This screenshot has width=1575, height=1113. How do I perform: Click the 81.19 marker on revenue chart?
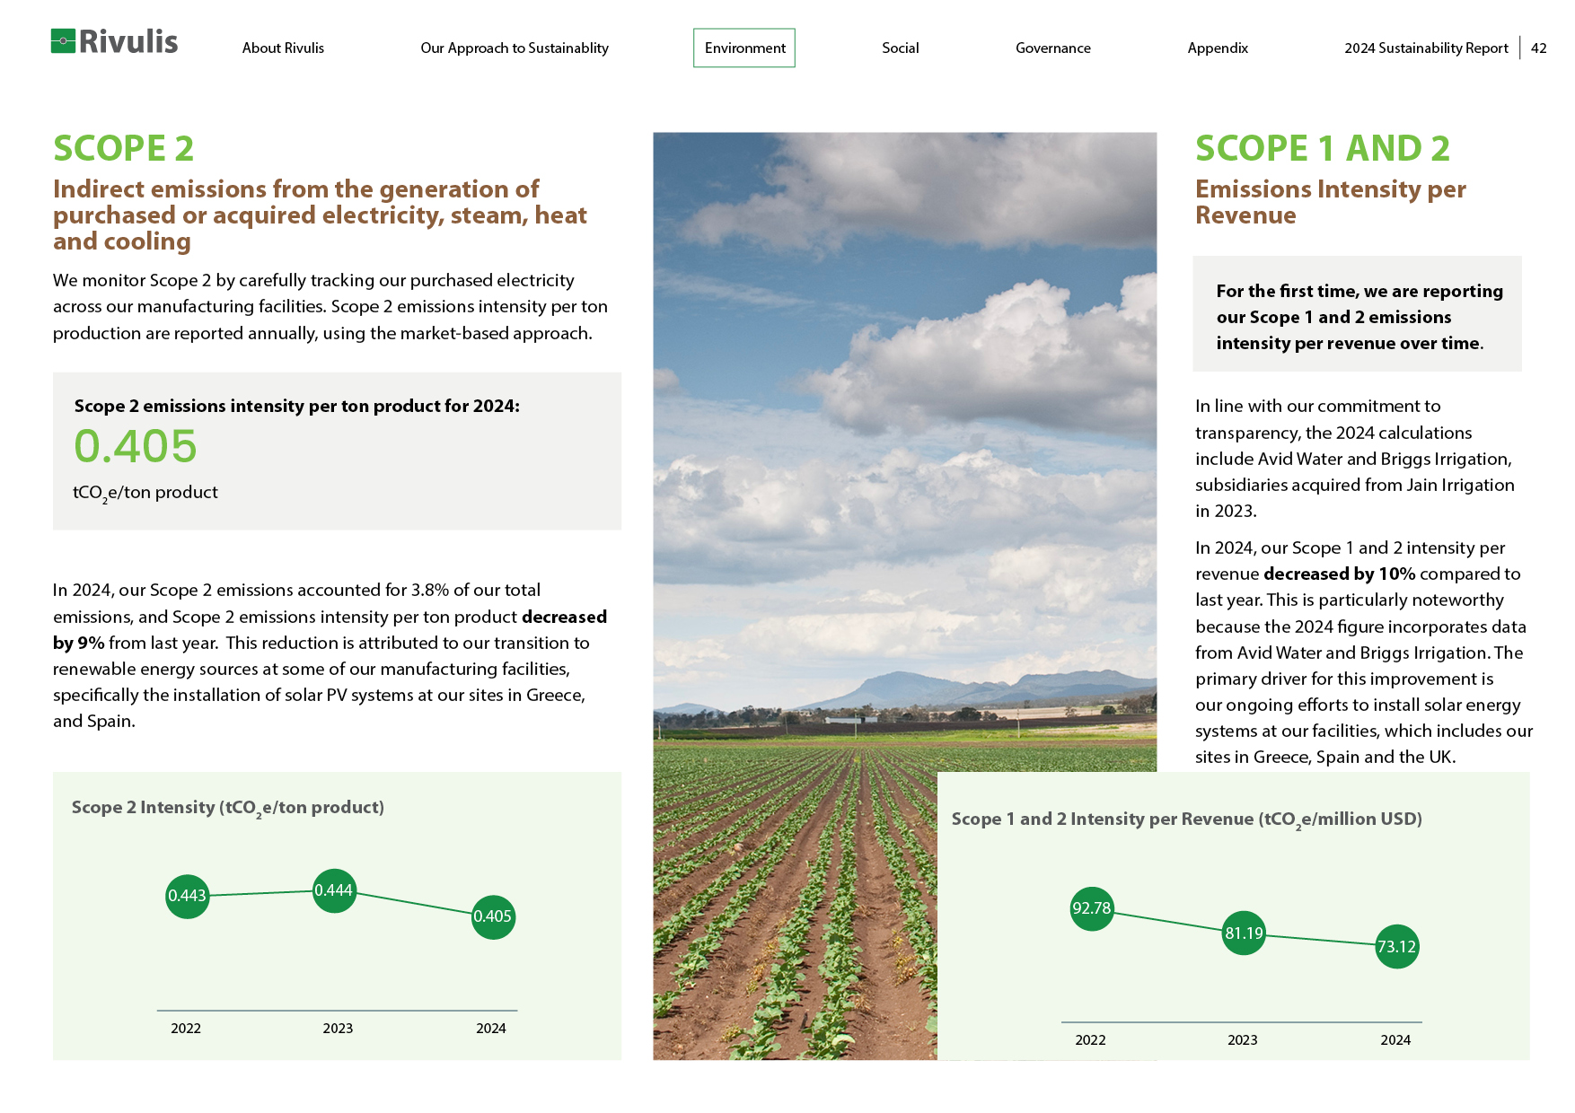click(1244, 933)
